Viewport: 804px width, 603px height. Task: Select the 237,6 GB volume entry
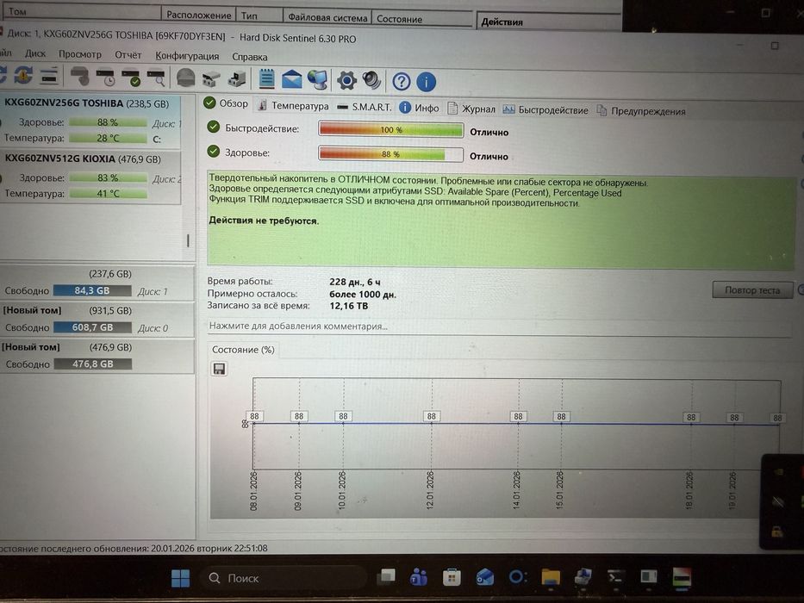(97, 283)
